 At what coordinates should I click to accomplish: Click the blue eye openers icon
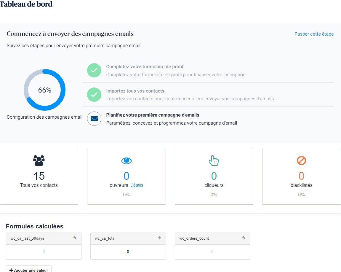[127, 161]
